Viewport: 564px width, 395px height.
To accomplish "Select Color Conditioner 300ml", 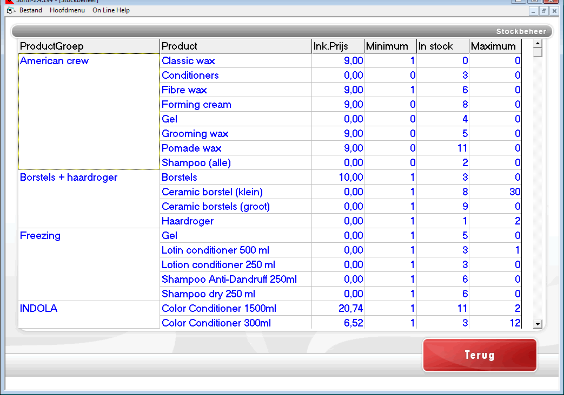I will [x=236, y=323].
